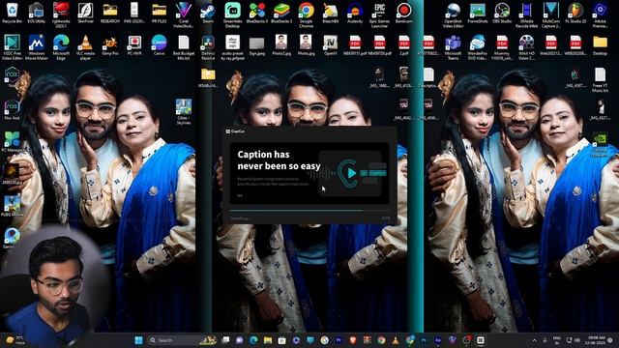Select Best Budget Mic.txt file
The height and width of the screenshot is (348, 619).
tap(184, 47)
